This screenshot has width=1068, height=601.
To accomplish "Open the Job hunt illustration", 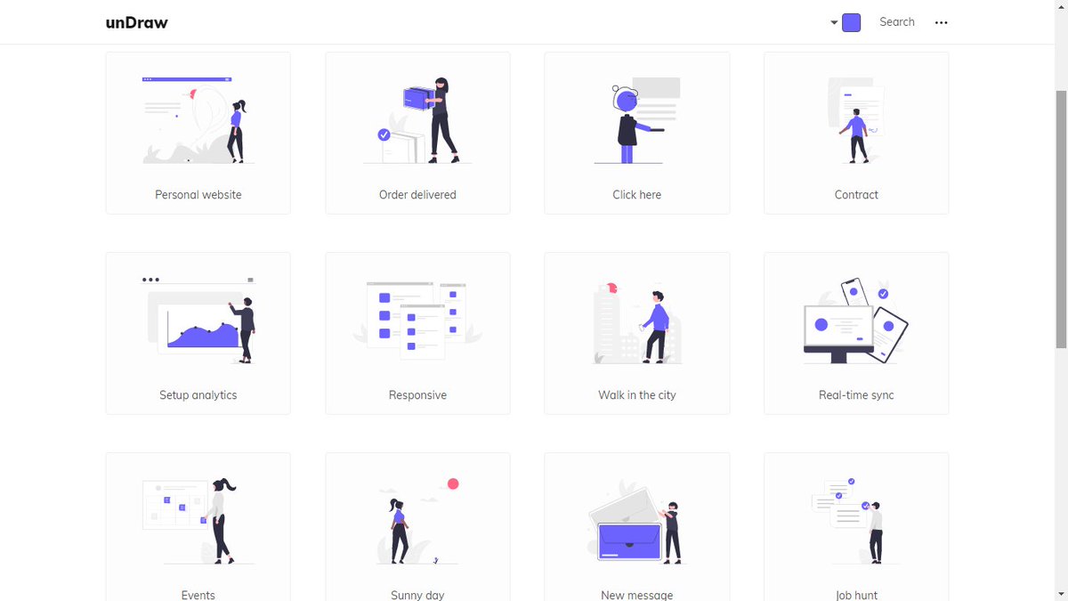I will click(x=856, y=526).
